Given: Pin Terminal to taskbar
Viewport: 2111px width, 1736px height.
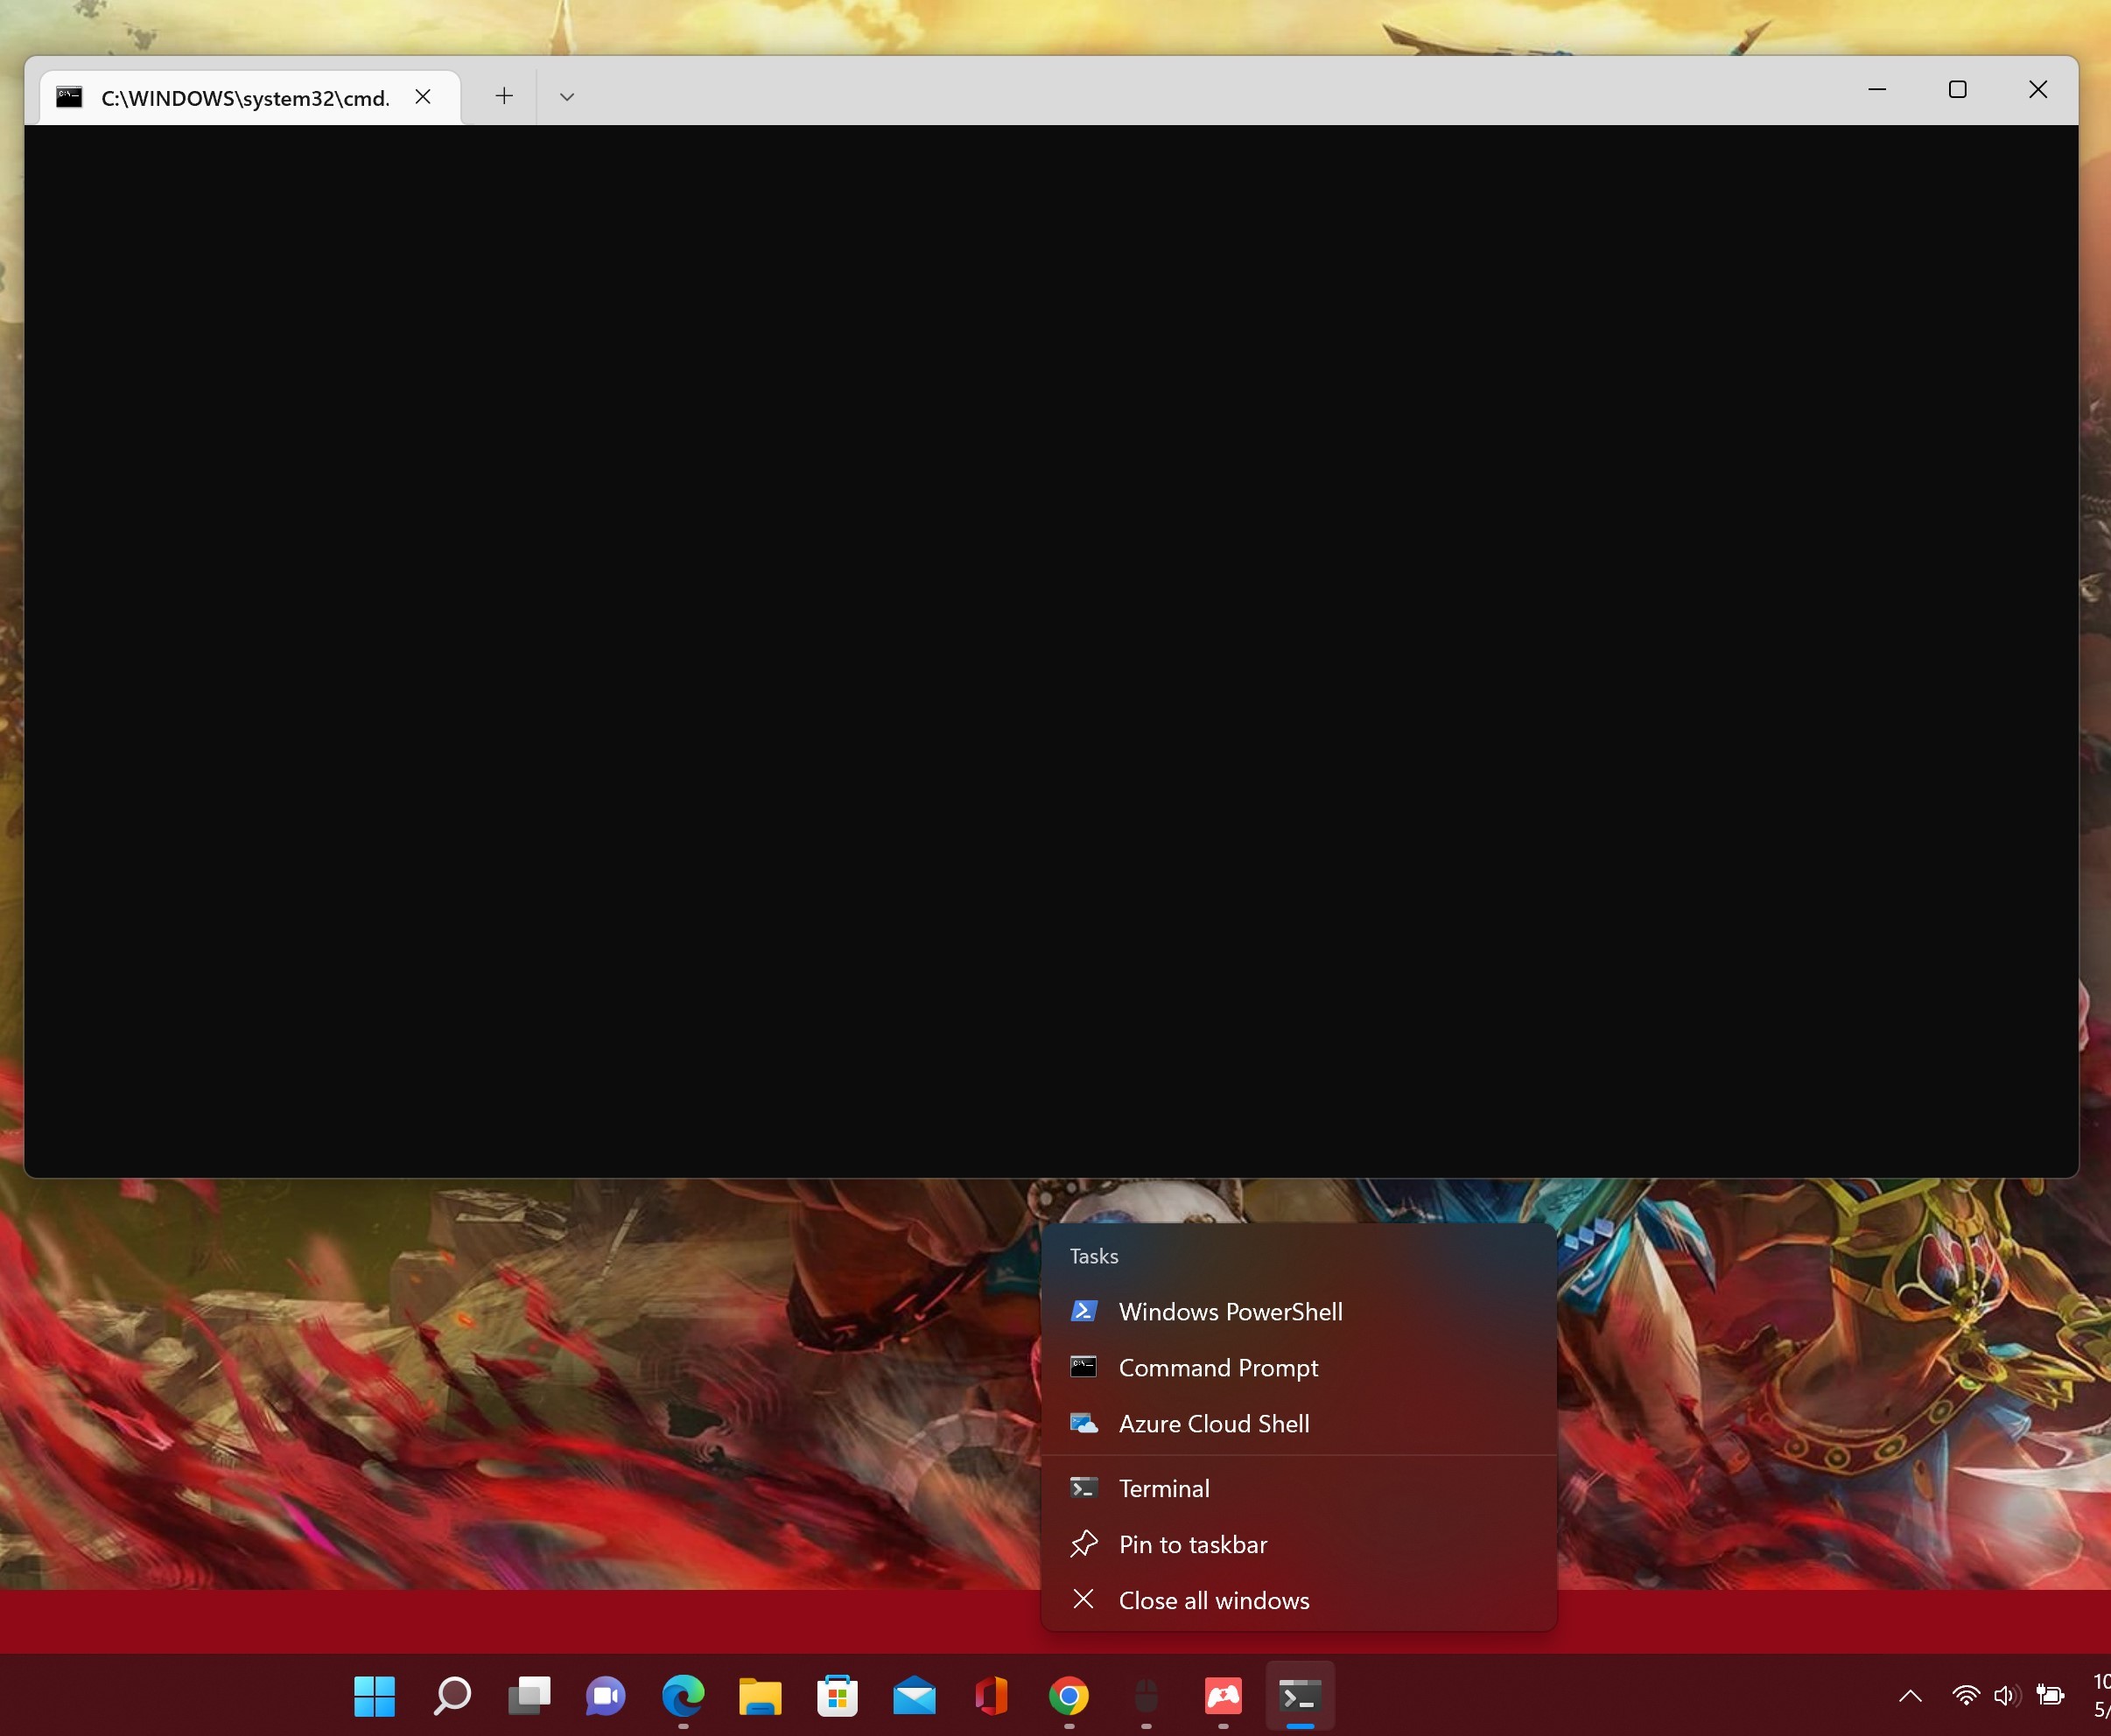Looking at the screenshot, I should coord(1192,1544).
